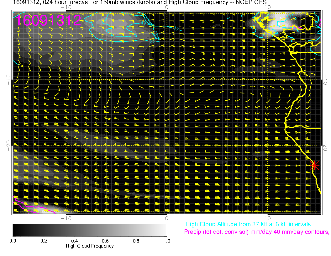Click the left axis latitude label -10
Screen dimensions: 331x256
pos(8,80)
